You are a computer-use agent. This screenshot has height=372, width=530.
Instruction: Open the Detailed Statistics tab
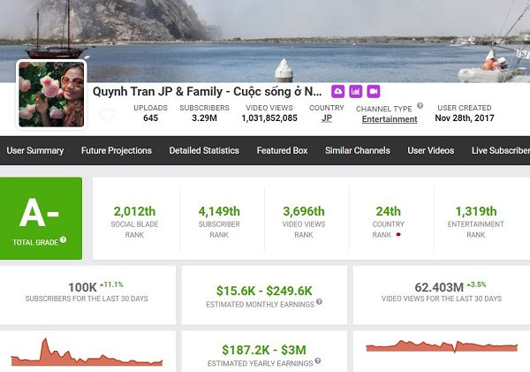tap(204, 150)
